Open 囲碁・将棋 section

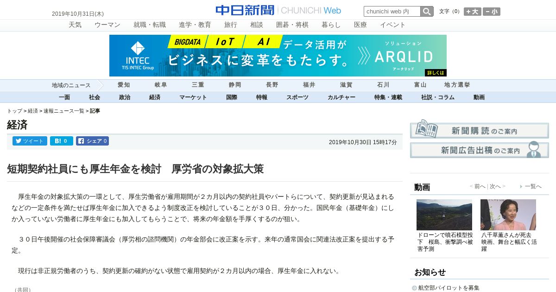tap(292, 25)
